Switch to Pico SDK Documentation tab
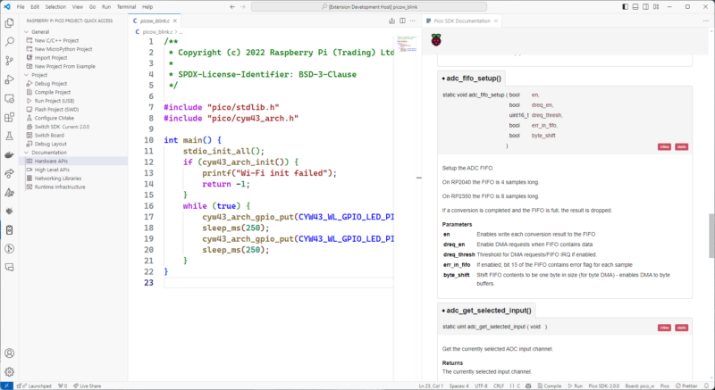Image resolution: width=715 pixels, height=390 pixels. [x=462, y=21]
